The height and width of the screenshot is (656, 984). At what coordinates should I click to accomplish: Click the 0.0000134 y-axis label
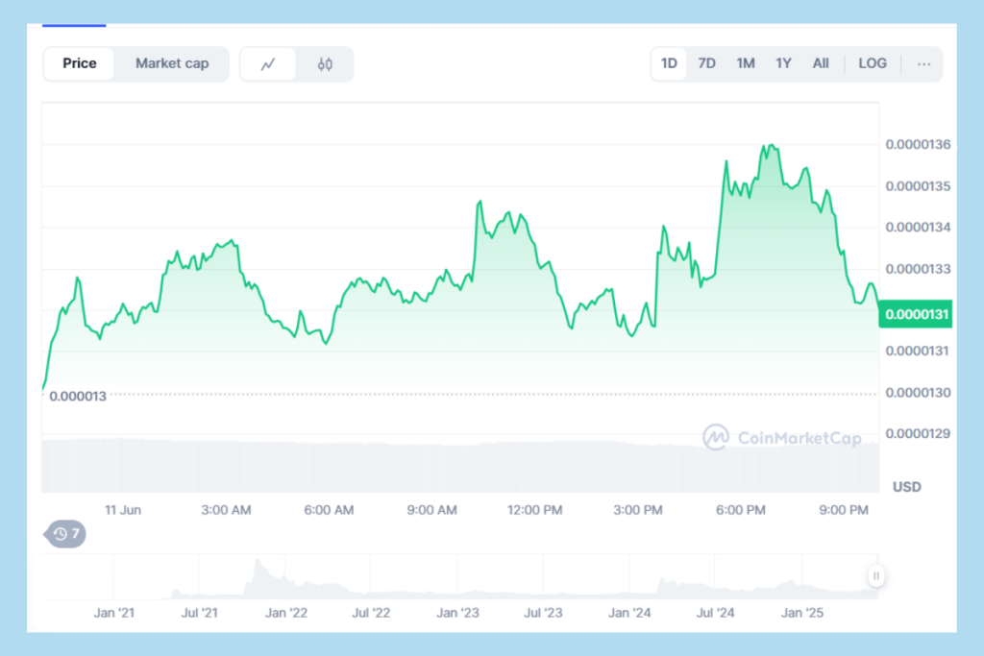pyautogui.click(x=918, y=227)
